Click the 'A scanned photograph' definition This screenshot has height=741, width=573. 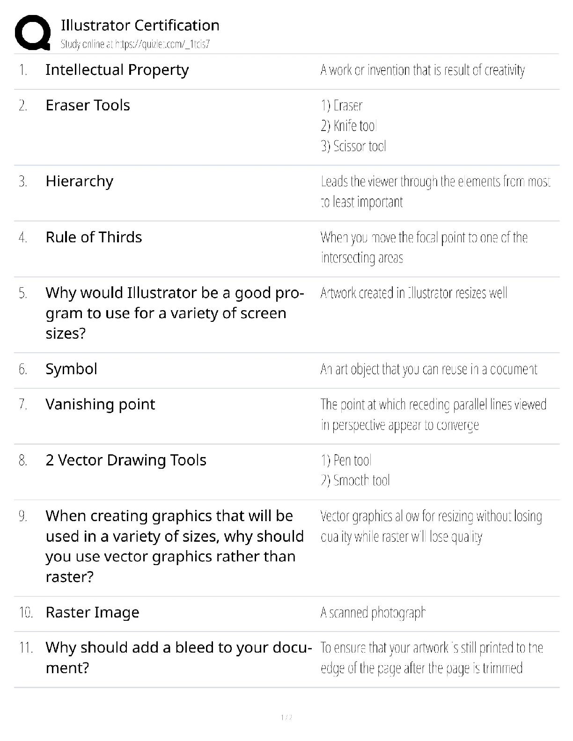(x=373, y=613)
